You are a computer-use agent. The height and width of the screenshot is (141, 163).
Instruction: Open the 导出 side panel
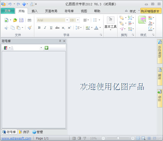click(x=160, y=98)
